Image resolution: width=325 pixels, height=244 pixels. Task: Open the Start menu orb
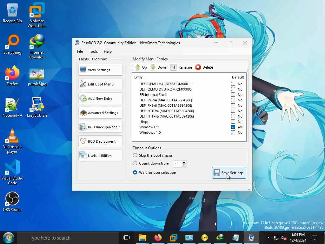point(8,238)
